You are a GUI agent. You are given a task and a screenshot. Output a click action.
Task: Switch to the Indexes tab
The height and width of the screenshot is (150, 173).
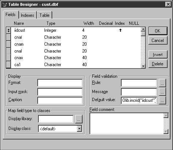coord(27,15)
